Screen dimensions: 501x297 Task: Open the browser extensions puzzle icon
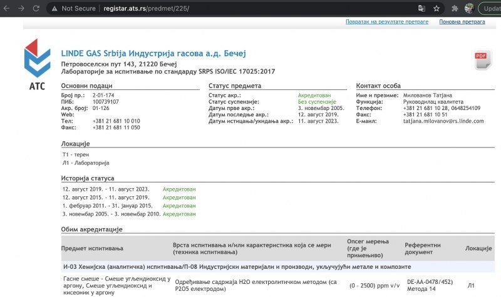(453, 9)
